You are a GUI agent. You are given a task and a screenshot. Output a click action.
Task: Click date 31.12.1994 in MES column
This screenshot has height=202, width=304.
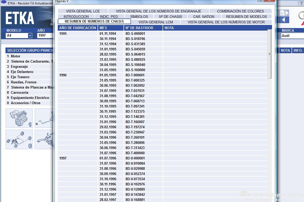pos(108,44)
